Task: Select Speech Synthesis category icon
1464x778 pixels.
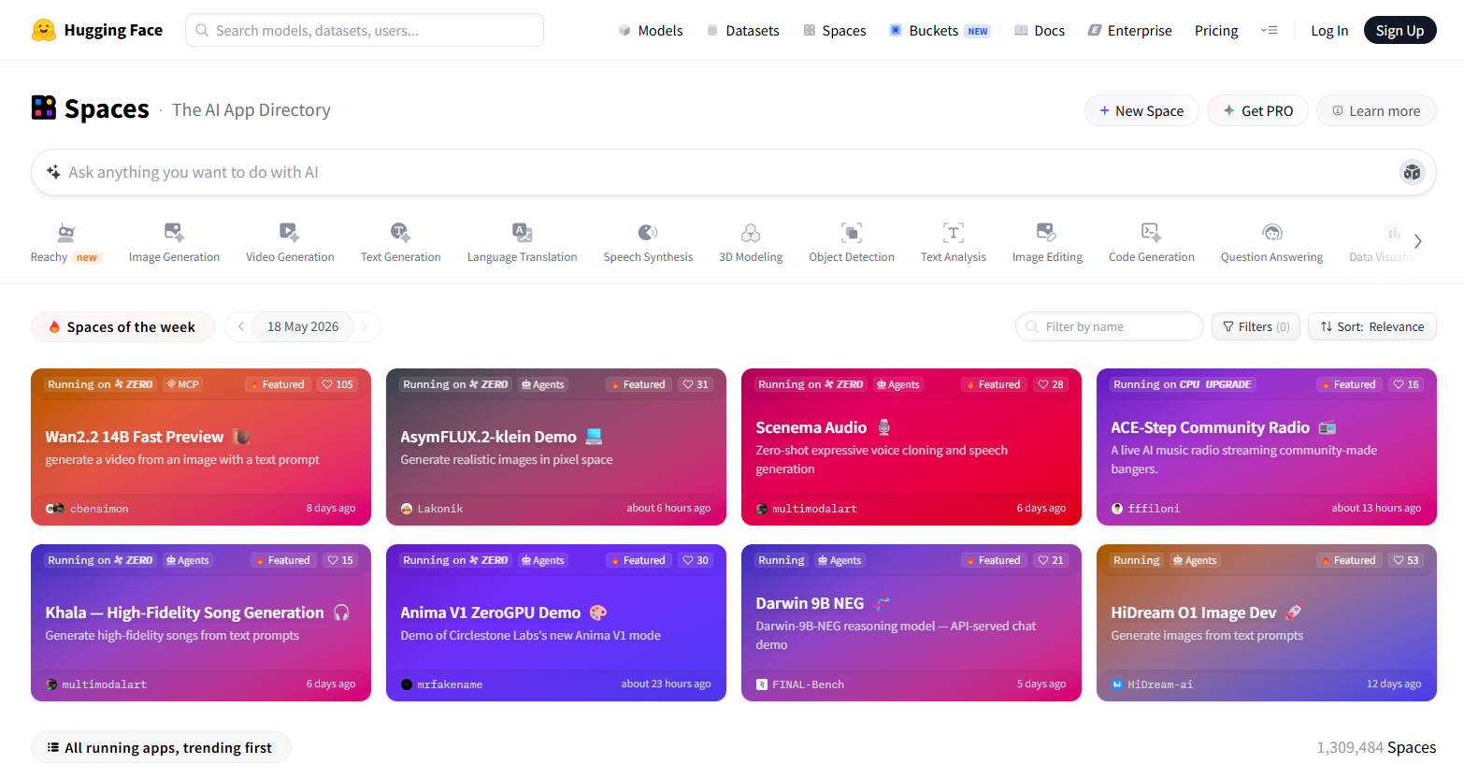Action: coord(648,232)
